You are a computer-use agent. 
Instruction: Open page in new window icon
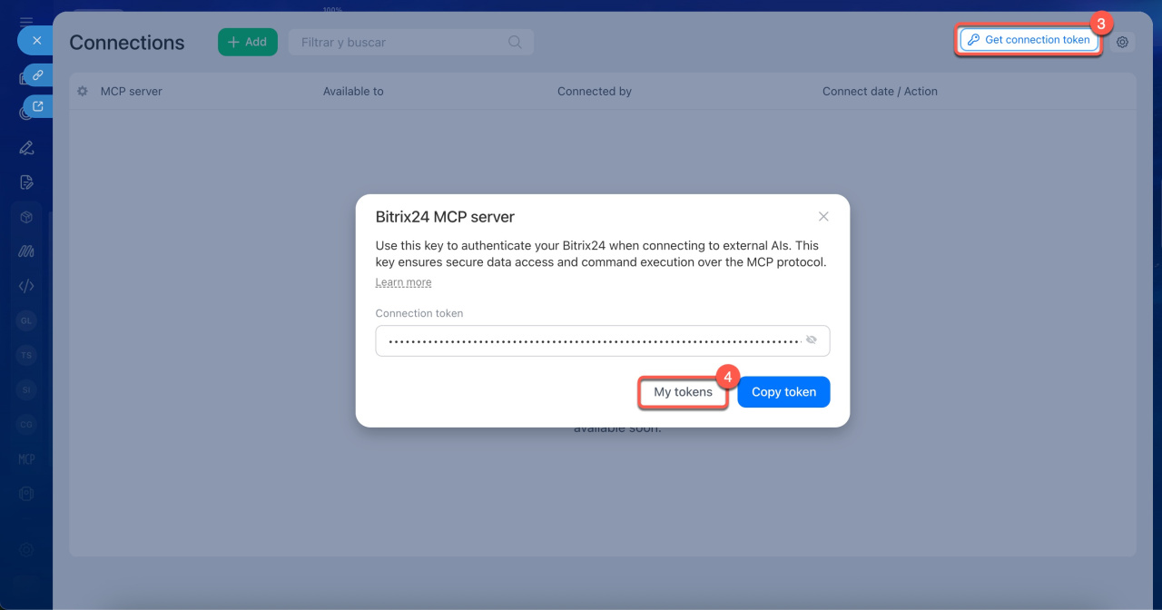37,106
